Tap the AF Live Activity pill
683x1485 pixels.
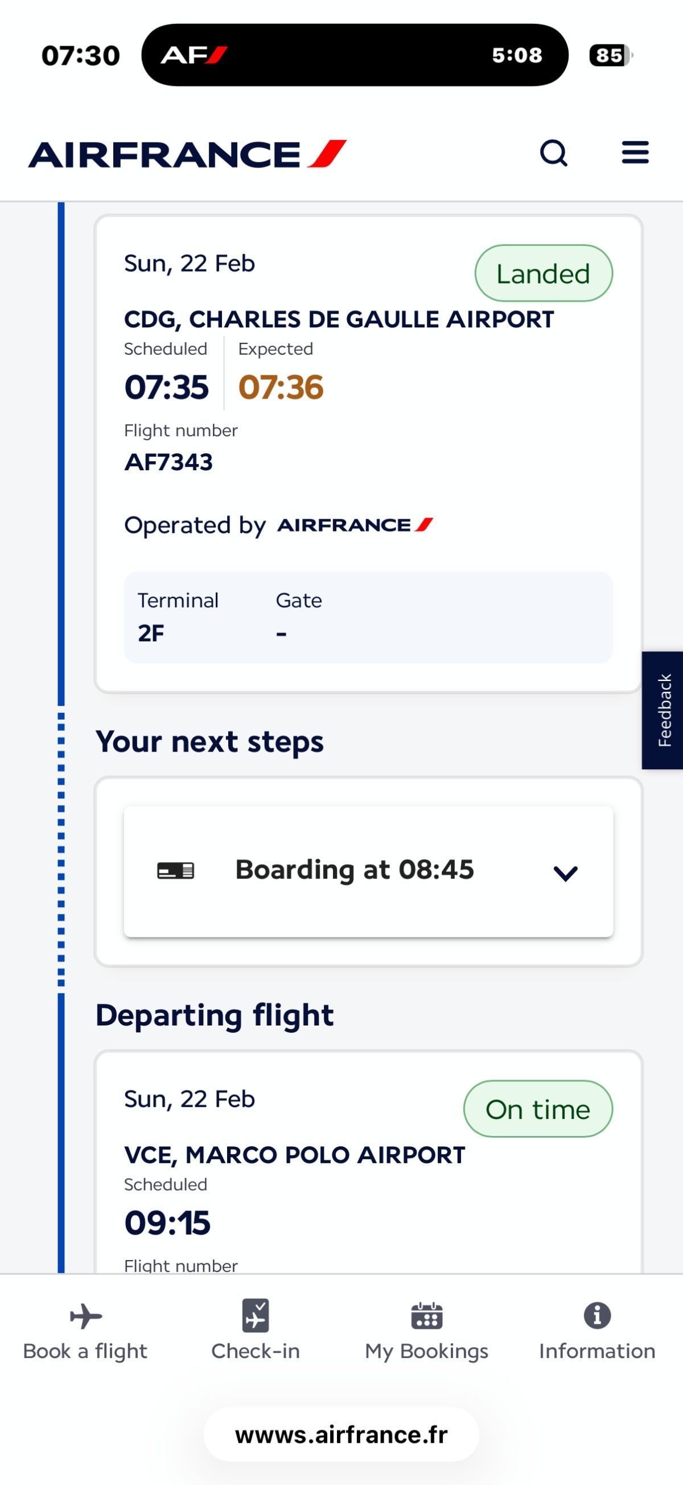(x=355, y=55)
